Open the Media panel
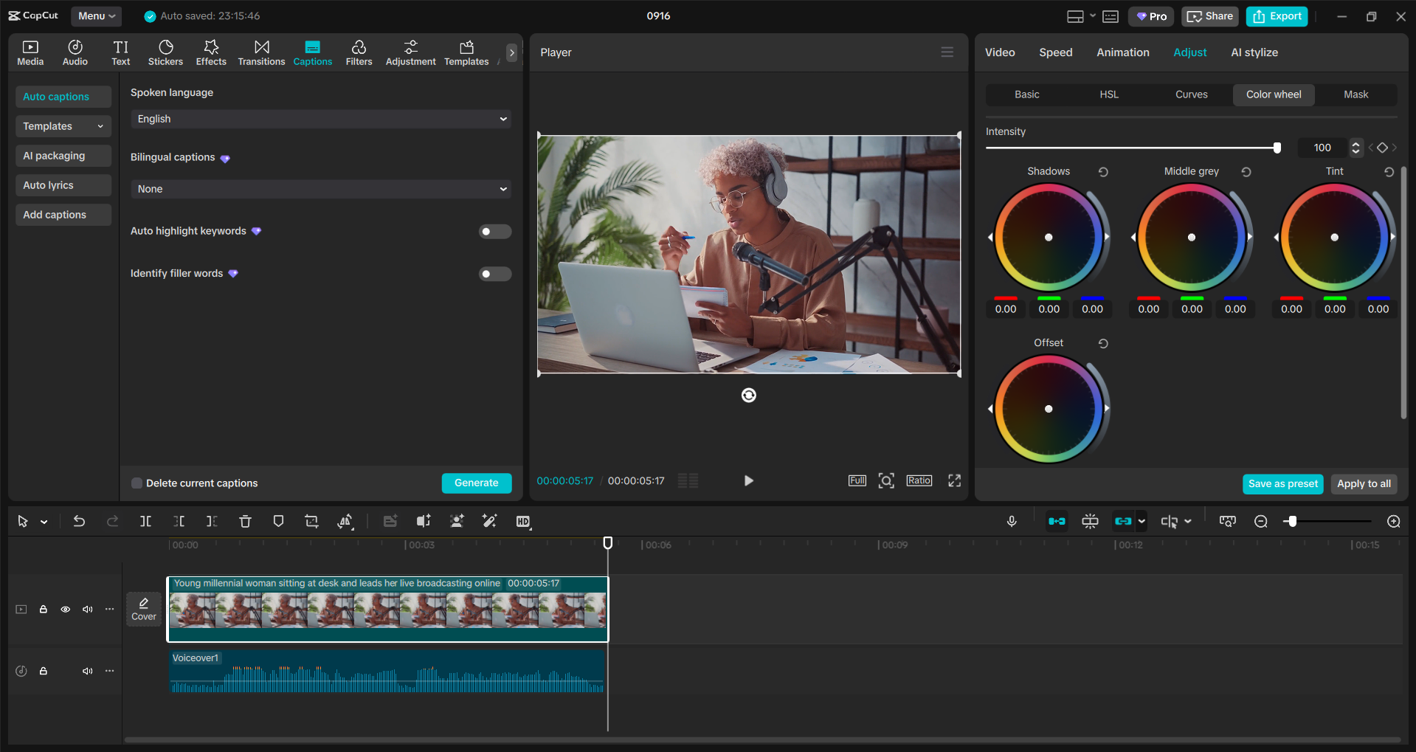 click(x=30, y=52)
